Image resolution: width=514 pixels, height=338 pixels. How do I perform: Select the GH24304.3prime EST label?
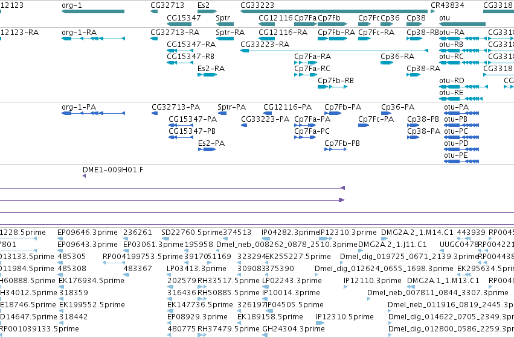click(294, 329)
